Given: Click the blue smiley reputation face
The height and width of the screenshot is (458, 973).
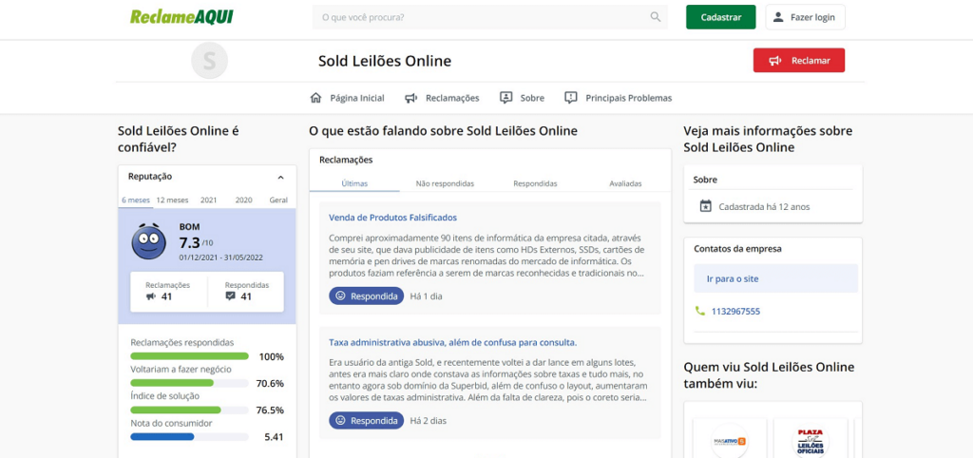Looking at the screenshot, I should click(x=148, y=240).
